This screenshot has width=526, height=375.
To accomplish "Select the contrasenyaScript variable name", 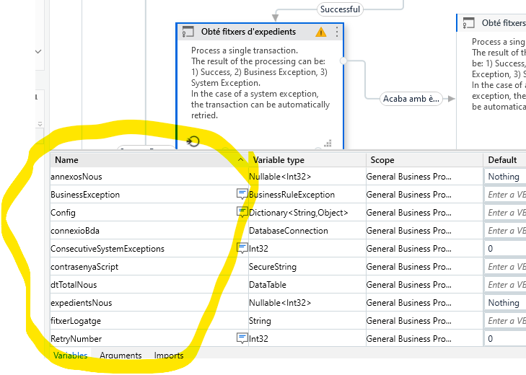I will coord(84,267).
